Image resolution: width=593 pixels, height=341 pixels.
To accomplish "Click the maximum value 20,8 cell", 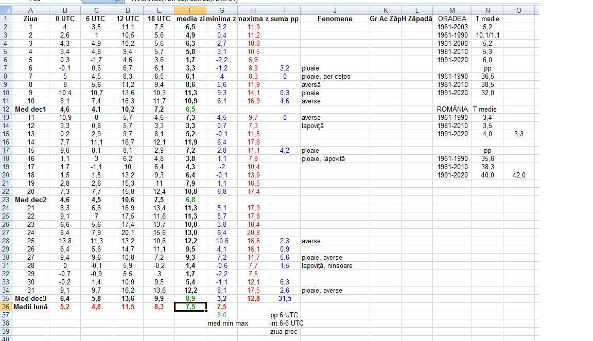I will [253, 233].
